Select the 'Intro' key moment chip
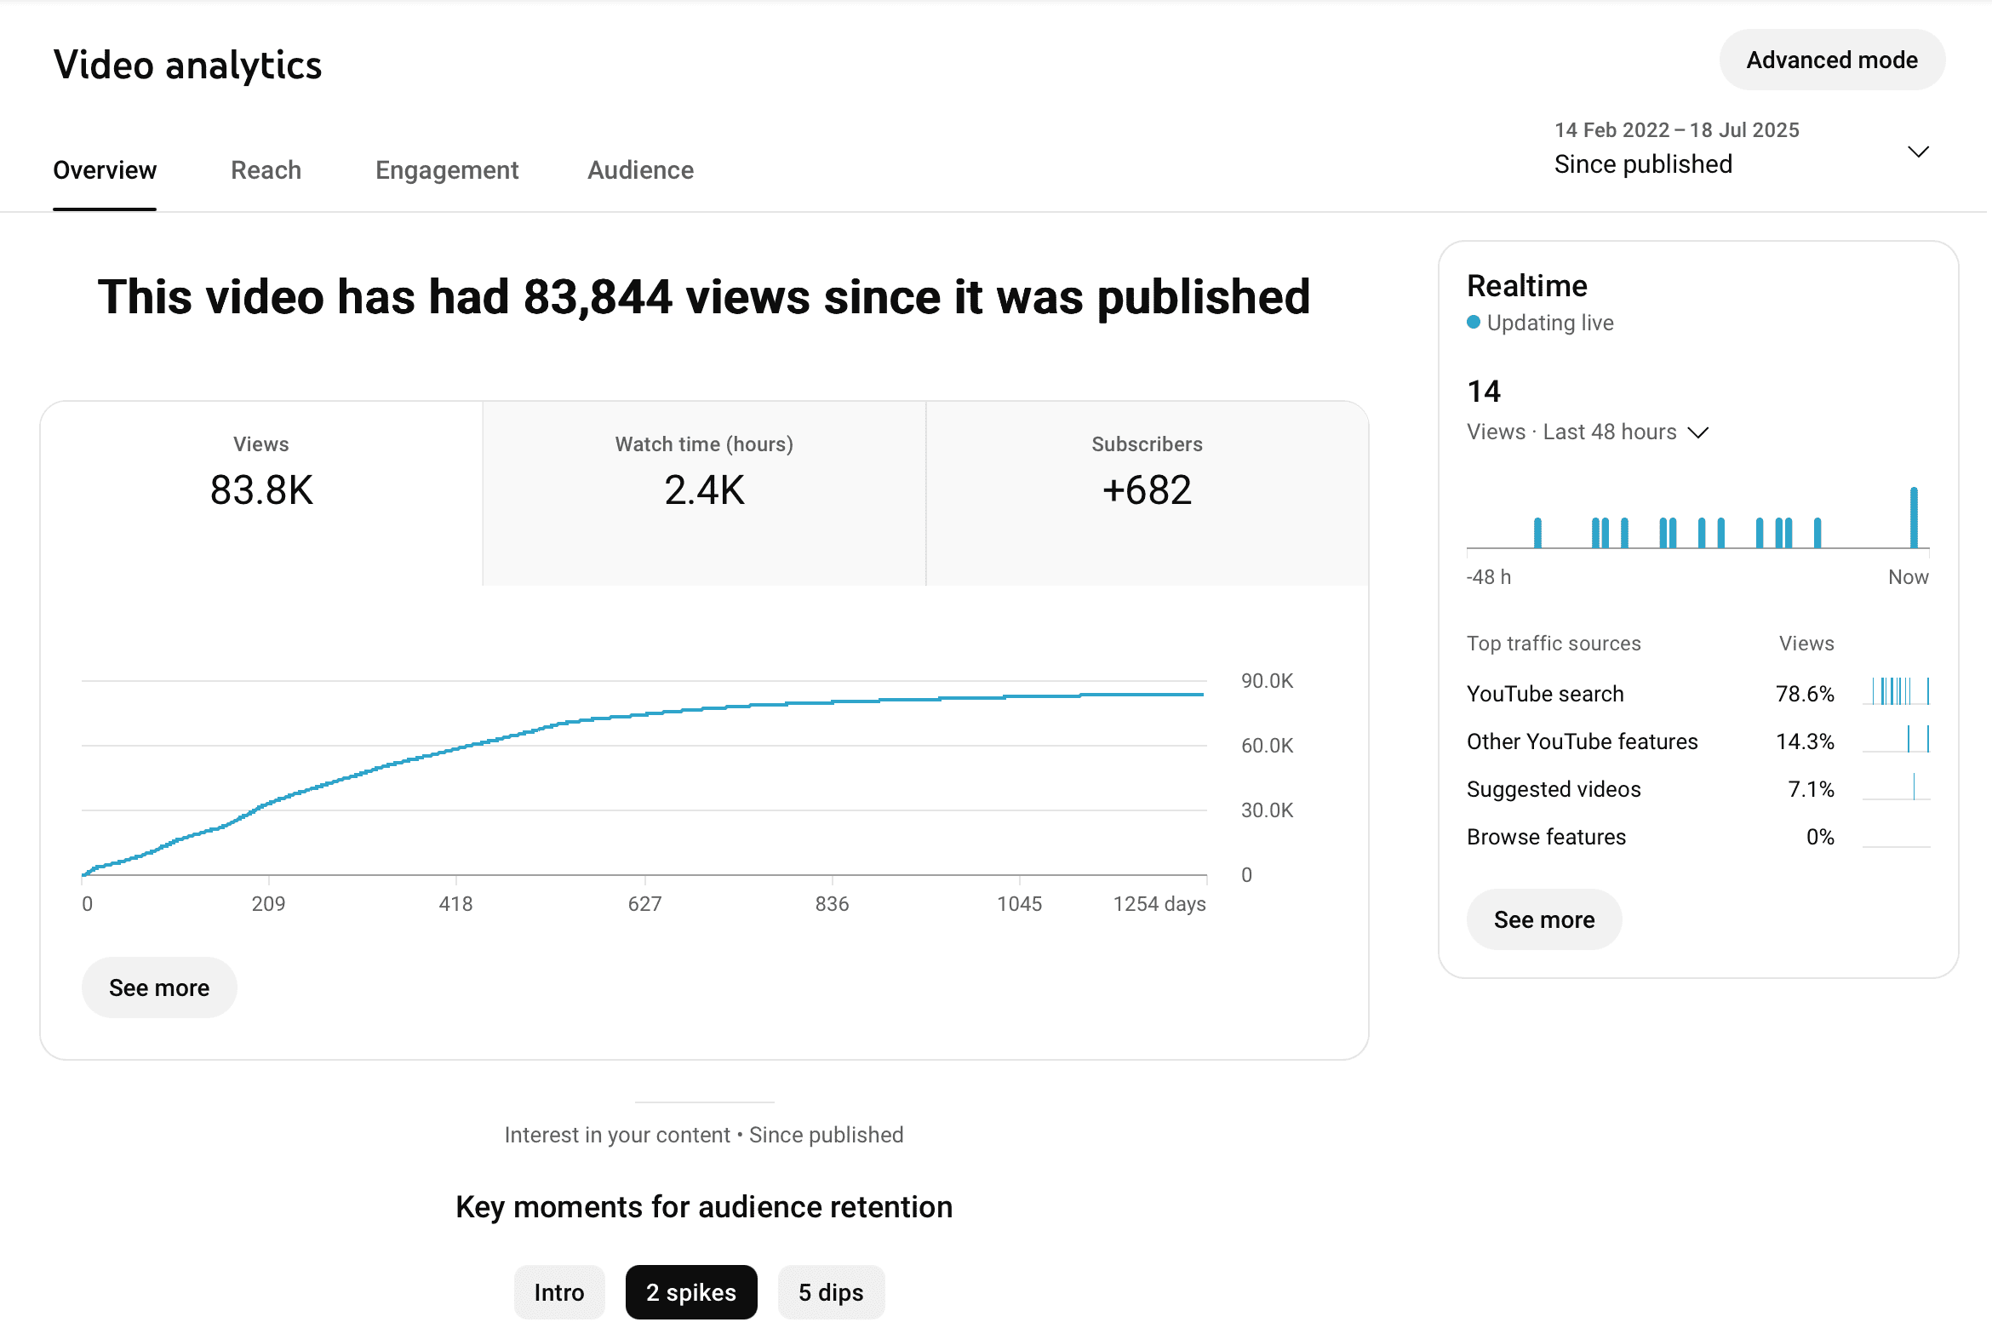Image resolution: width=1992 pixels, height=1328 pixels. (558, 1291)
